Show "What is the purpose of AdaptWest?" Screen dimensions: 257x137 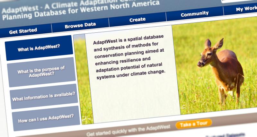tap(41, 72)
